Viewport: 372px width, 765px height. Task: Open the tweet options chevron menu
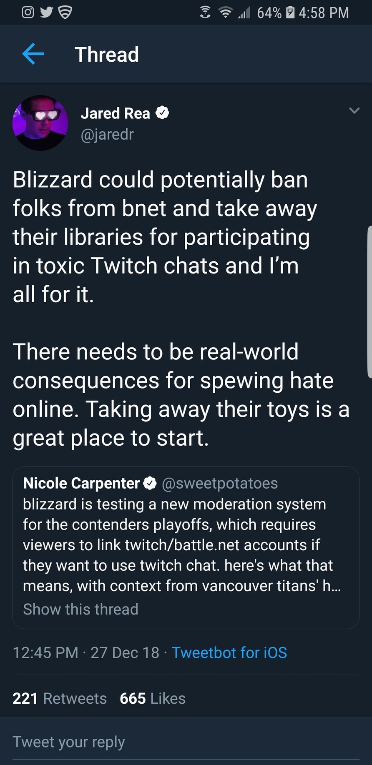[x=354, y=110]
